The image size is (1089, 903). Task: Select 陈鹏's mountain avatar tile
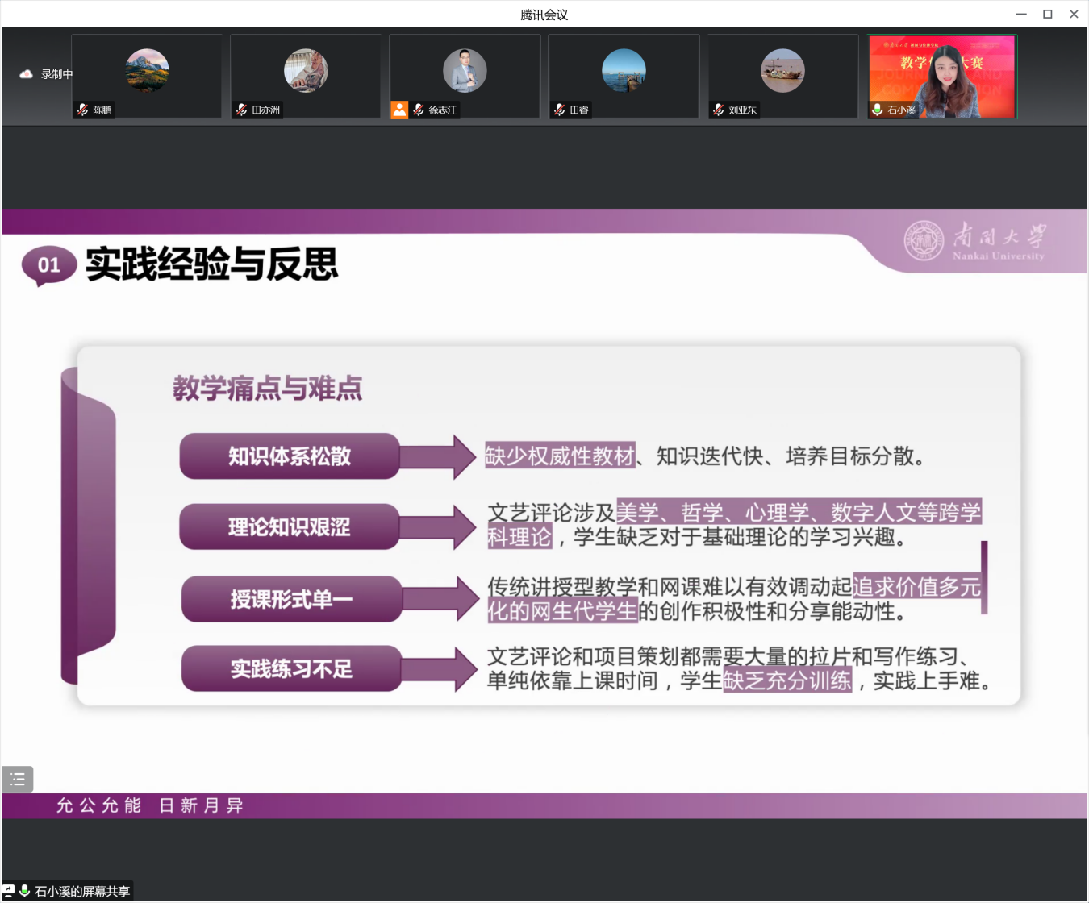147,71
